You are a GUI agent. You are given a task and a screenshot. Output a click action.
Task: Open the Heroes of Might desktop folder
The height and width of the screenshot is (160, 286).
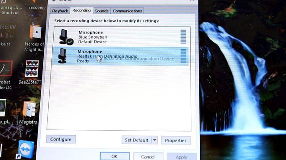click(36, 32)
